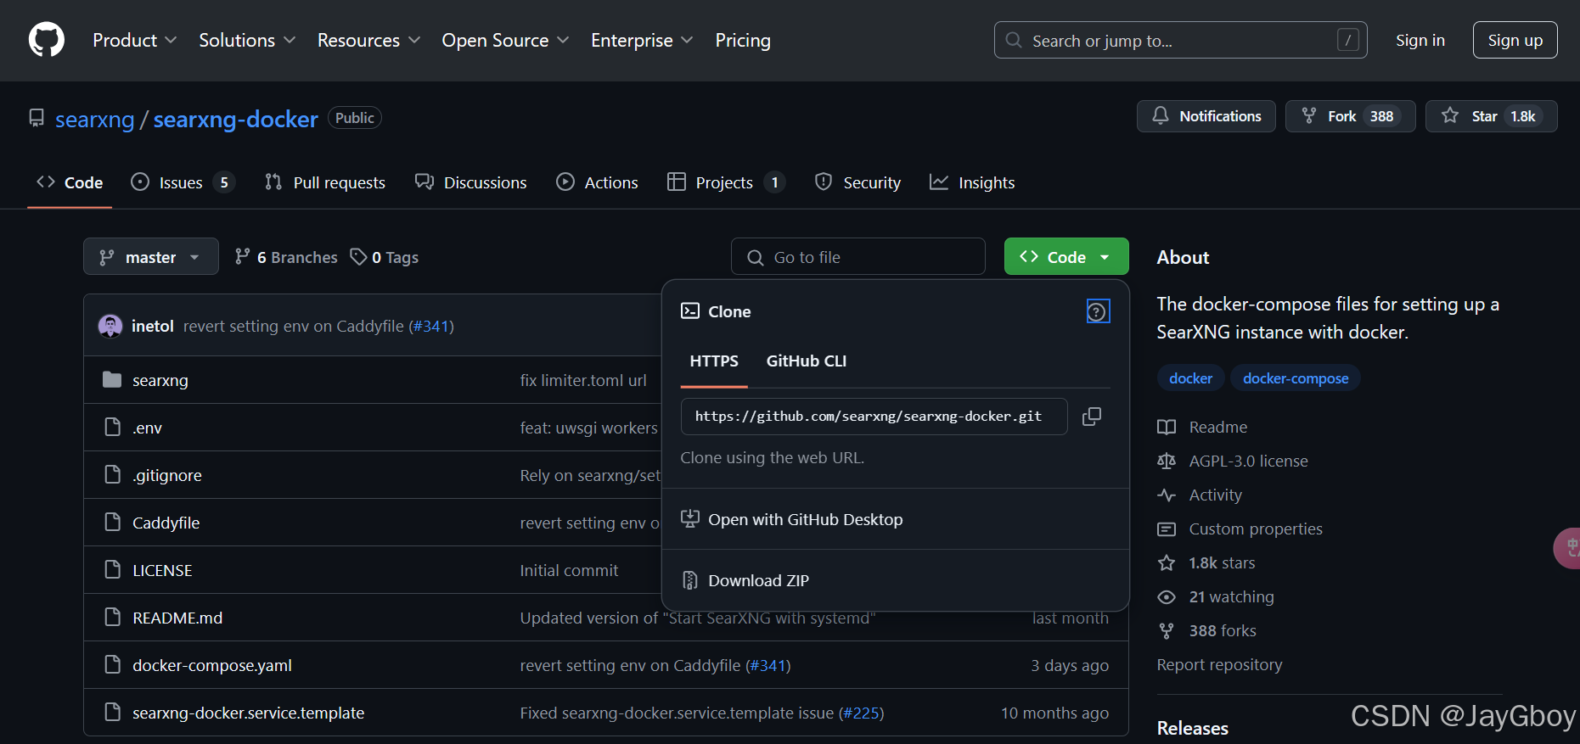Click the docker-compose topic tag
The image size is (1580, 744).
pos(1296,378)
